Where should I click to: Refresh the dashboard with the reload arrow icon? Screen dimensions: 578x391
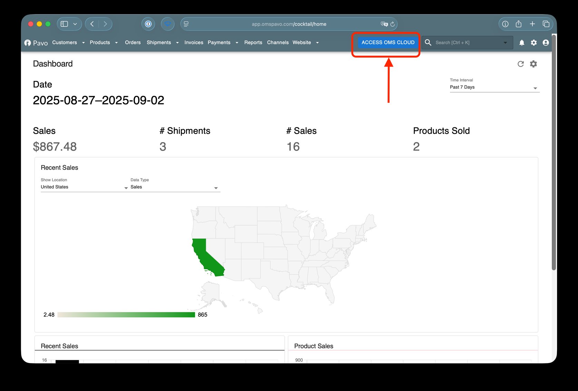[520, 64]
